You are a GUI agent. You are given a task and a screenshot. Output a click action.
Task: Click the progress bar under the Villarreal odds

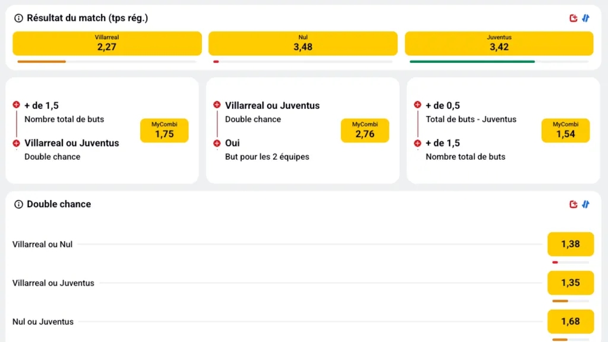[x=107, y=61]
